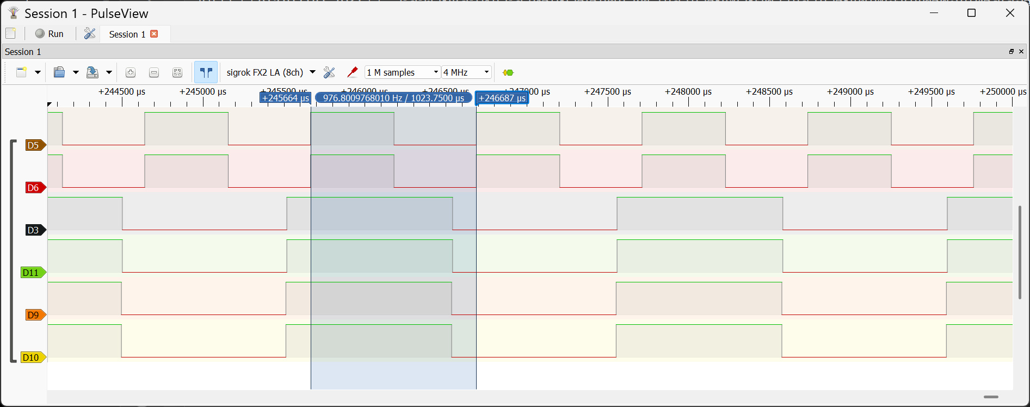Configure channels with the red probe icon
The width and height of the screenshot is (1030, 407).
coord(352,72)
